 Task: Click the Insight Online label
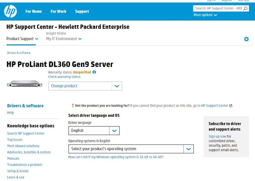click(x=56, y=33)
